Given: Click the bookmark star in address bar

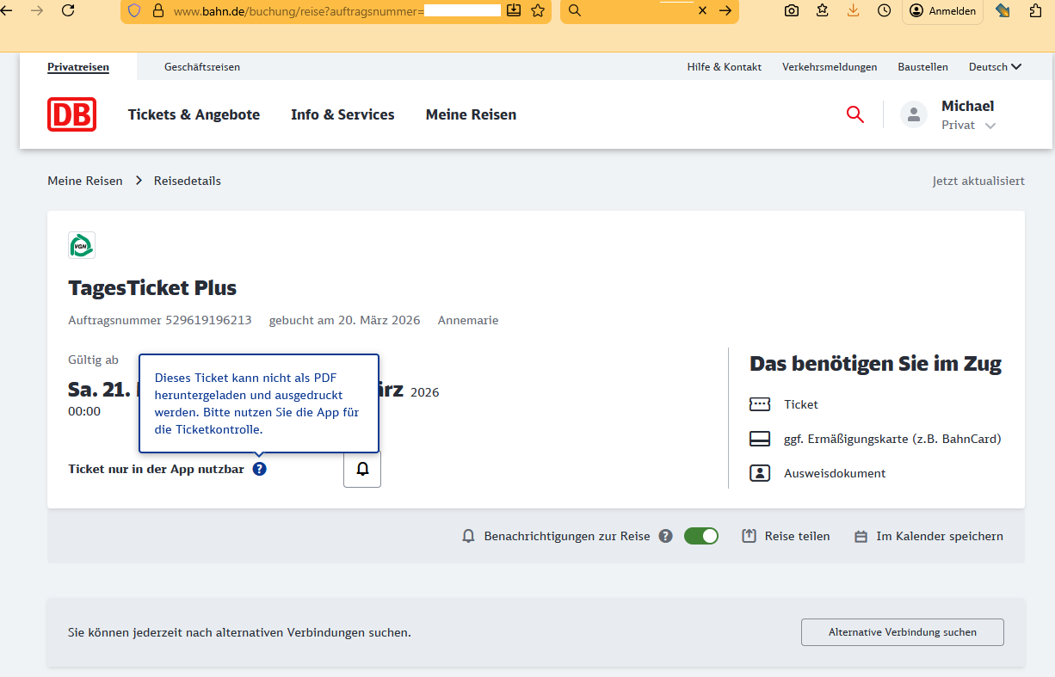Looking at the screenshot, I should tap(538, 10).
